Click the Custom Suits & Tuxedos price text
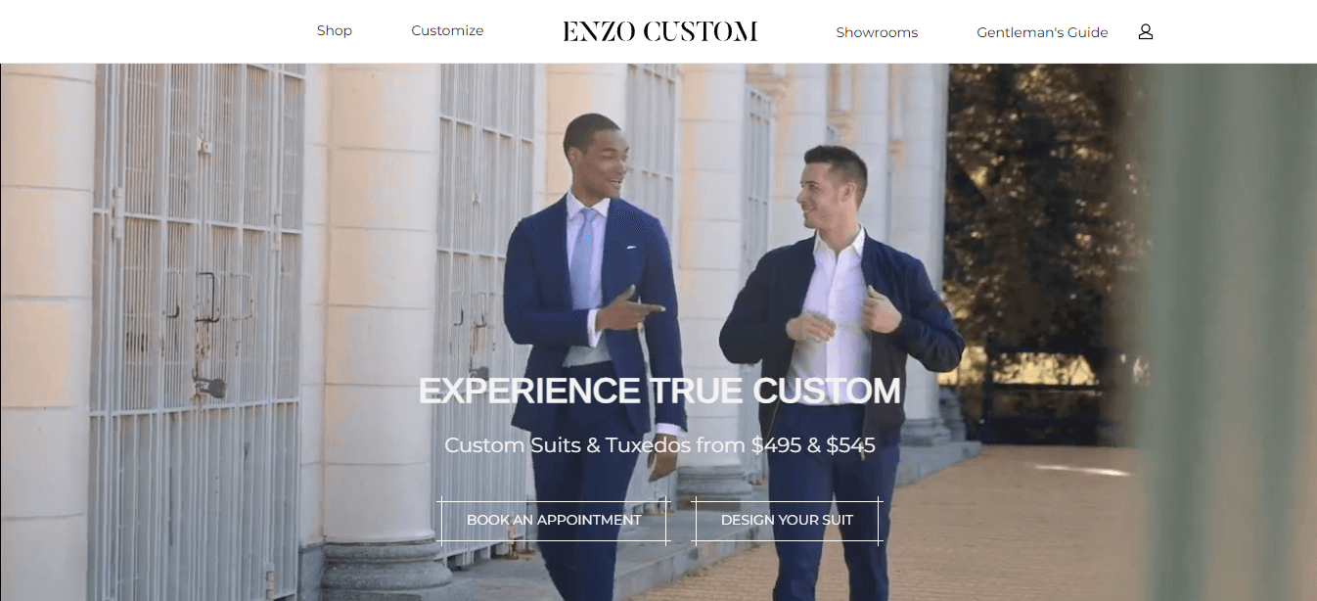This screenshot has width=1317, height=601. [x=659, y=445]
